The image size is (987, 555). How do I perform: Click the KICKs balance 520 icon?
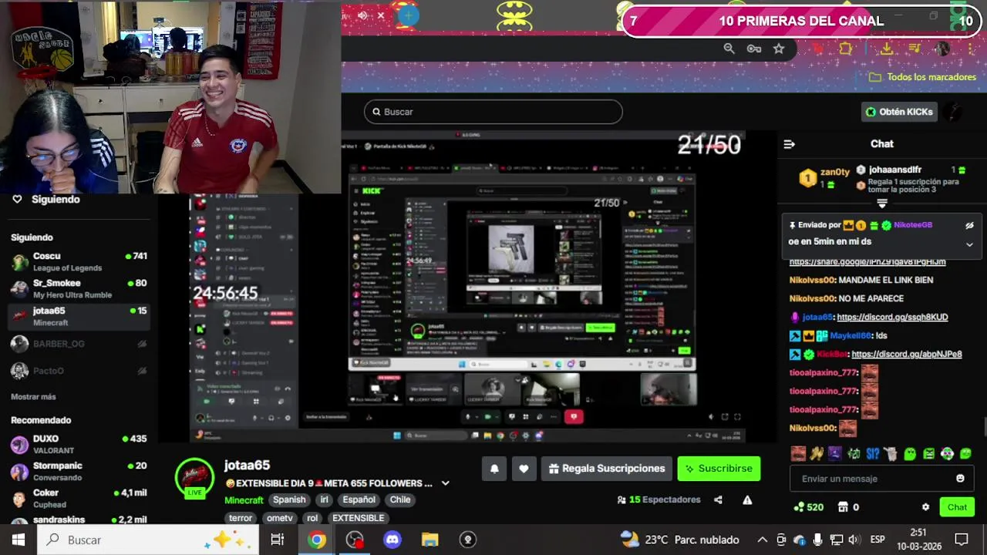pos(808,507)
